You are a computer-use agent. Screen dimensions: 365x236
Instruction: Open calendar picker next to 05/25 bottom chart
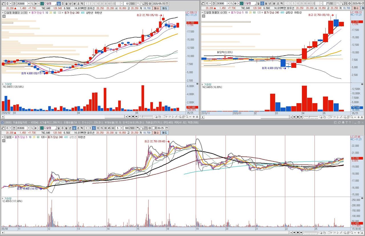[x=167, y=128]
